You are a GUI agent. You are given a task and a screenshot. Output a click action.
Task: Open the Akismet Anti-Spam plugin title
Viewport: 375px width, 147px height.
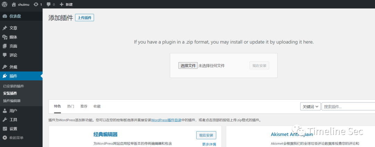292,134
